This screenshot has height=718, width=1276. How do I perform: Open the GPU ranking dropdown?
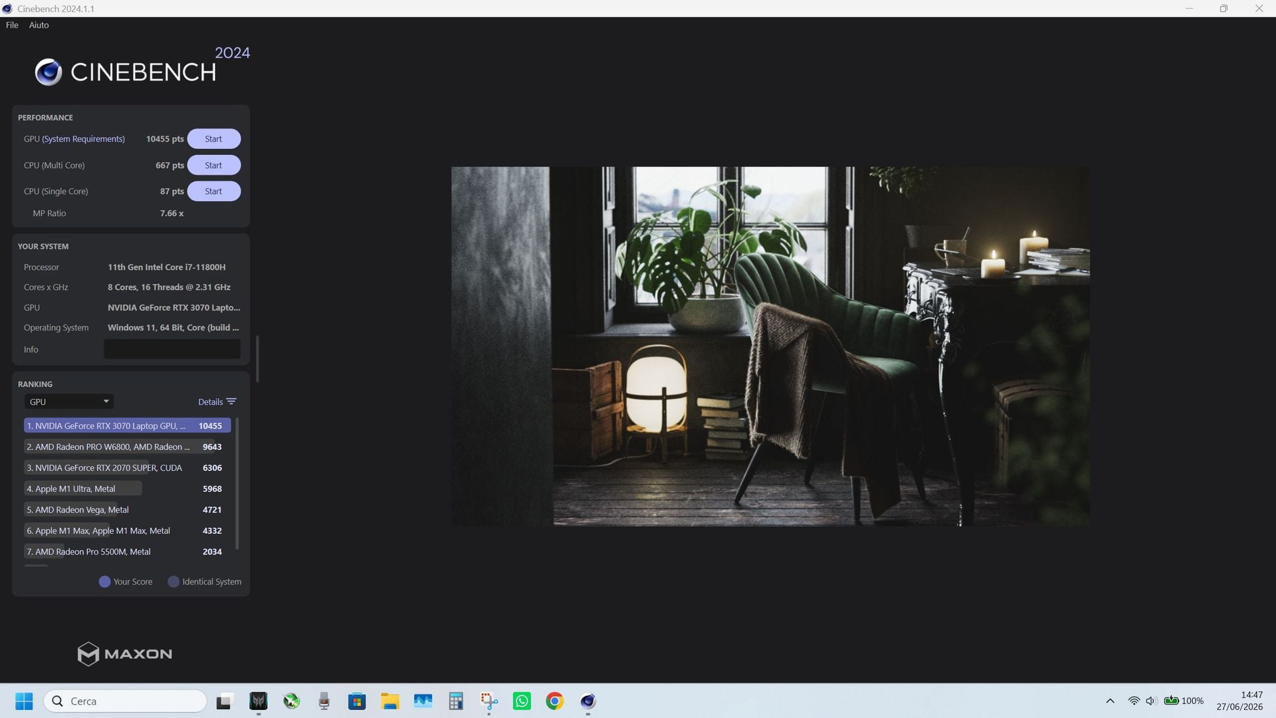[x=69, y=402]
